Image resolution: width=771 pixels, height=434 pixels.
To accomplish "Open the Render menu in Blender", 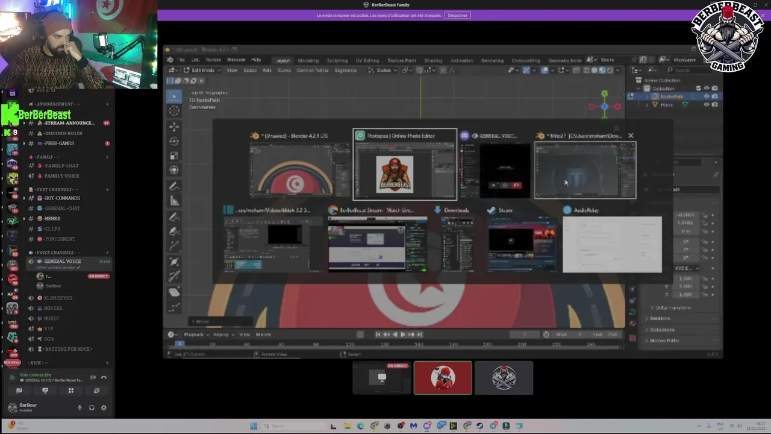I will click(213, 60).
